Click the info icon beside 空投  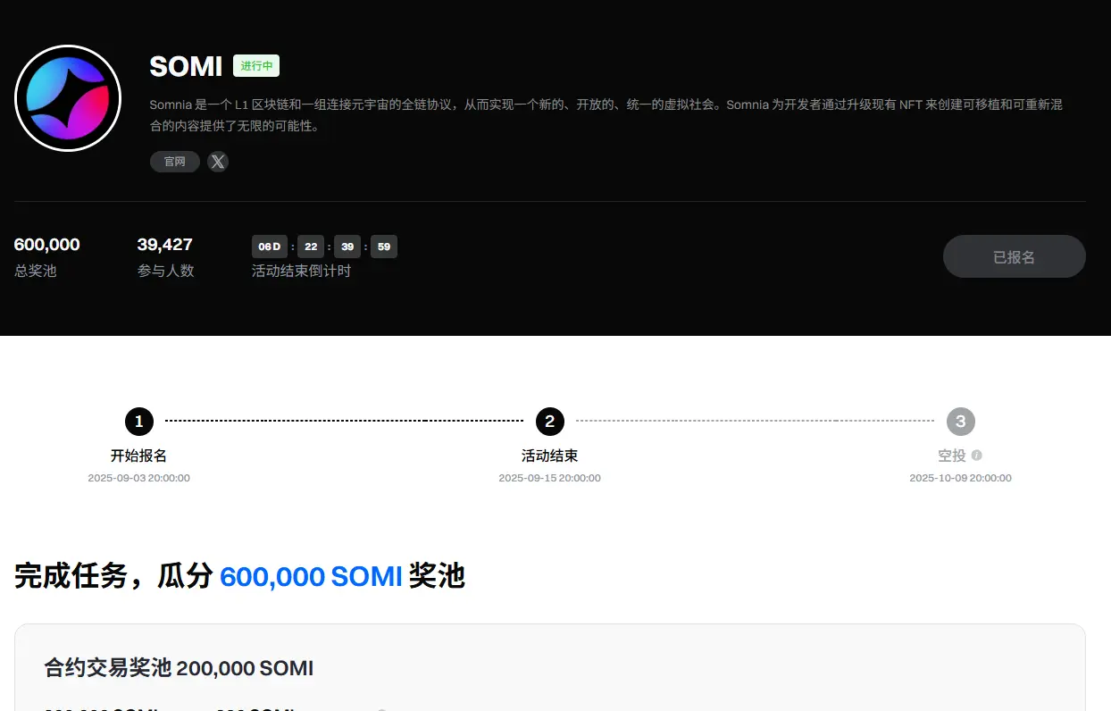976,456
